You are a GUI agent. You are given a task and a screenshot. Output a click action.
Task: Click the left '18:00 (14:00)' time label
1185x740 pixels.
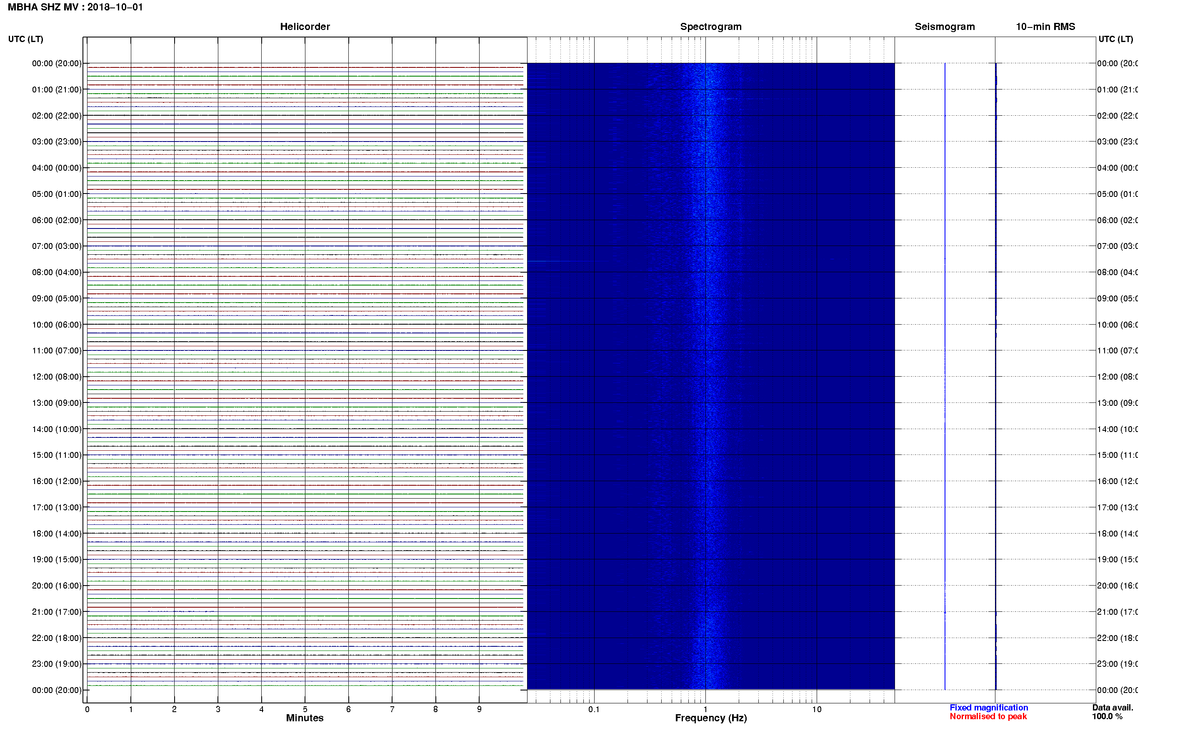pos(57,534)
